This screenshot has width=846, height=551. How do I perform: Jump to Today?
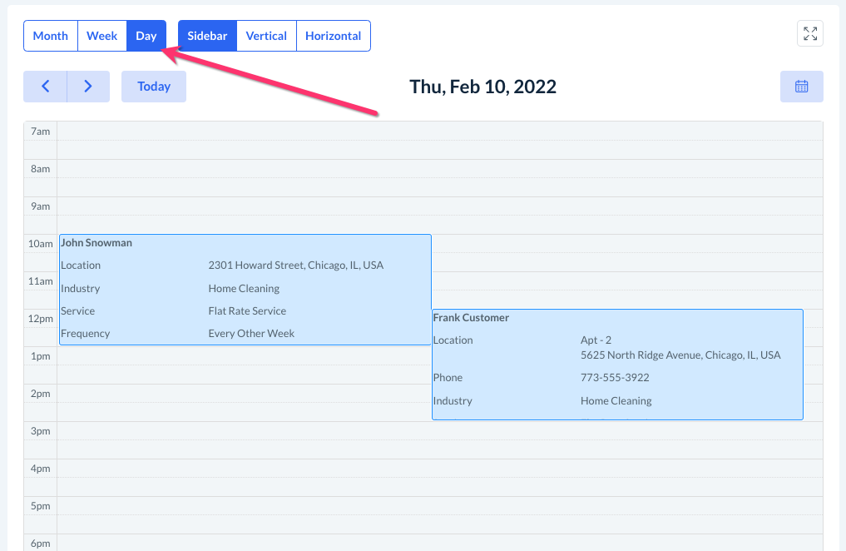[154, 87]
